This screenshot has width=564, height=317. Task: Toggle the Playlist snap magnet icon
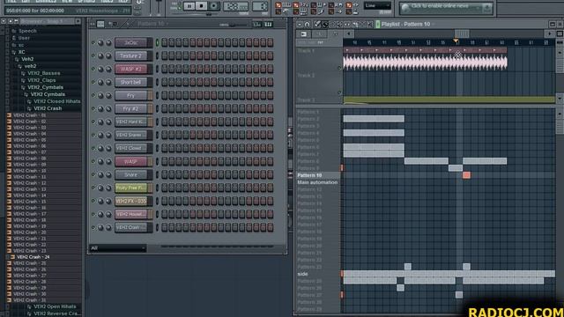pyautogui.click(x=308, y=24)
